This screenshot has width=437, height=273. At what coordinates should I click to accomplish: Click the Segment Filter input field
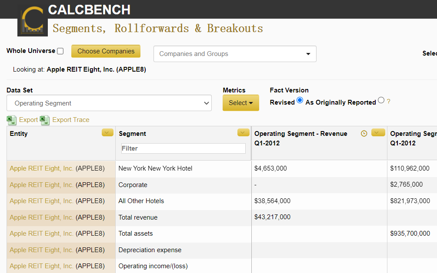pyautogui.click(x=183, y=148)
